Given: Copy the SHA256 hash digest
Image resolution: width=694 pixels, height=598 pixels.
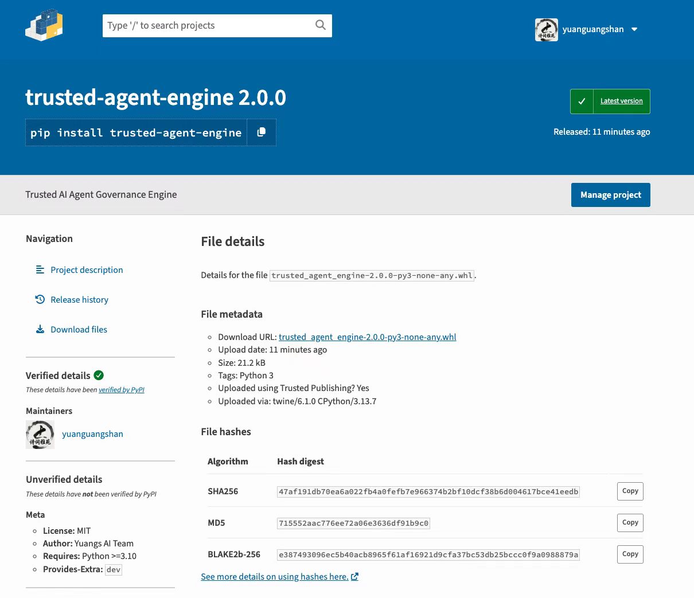Looking at the screenshot, I should 630,491.
